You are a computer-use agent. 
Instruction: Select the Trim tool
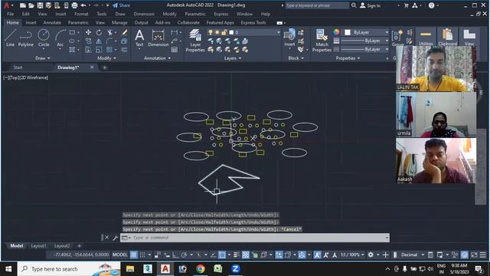point(109,32)
